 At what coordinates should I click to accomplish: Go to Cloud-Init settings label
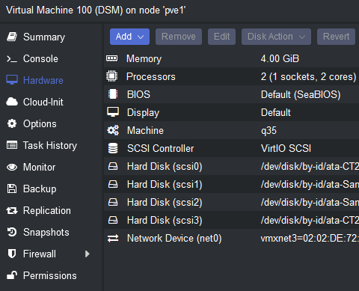tap(43, 102)
